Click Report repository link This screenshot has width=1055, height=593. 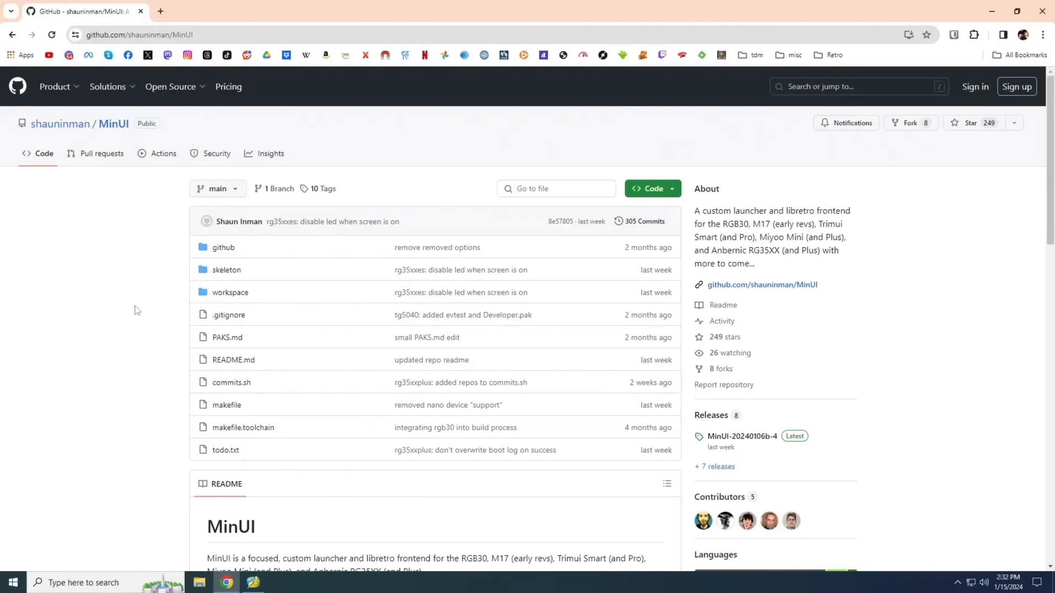724,385
